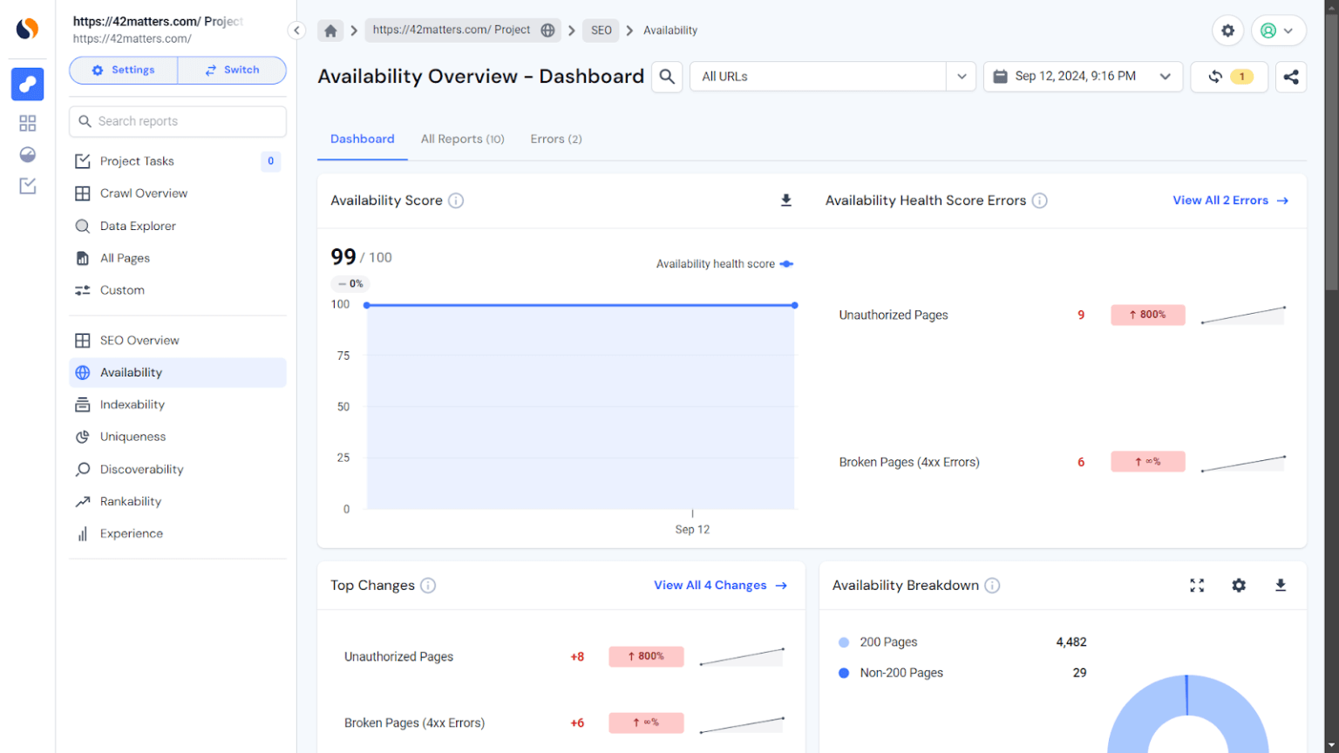Expand the Availability Breakdown to fullscreen
The width and height of the screenshot is (1339, 753).
1197,585
